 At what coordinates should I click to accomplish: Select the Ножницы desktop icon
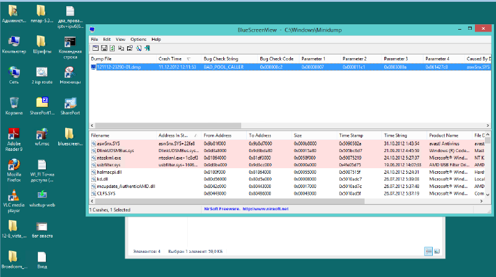(70, 75)
